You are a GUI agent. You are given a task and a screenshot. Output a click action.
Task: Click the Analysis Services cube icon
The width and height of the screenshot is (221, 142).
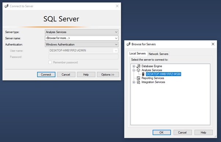[138, 70]
